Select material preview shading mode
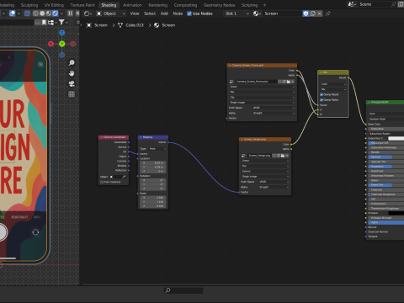Screen dimensions: 404x303 (49, 13)
